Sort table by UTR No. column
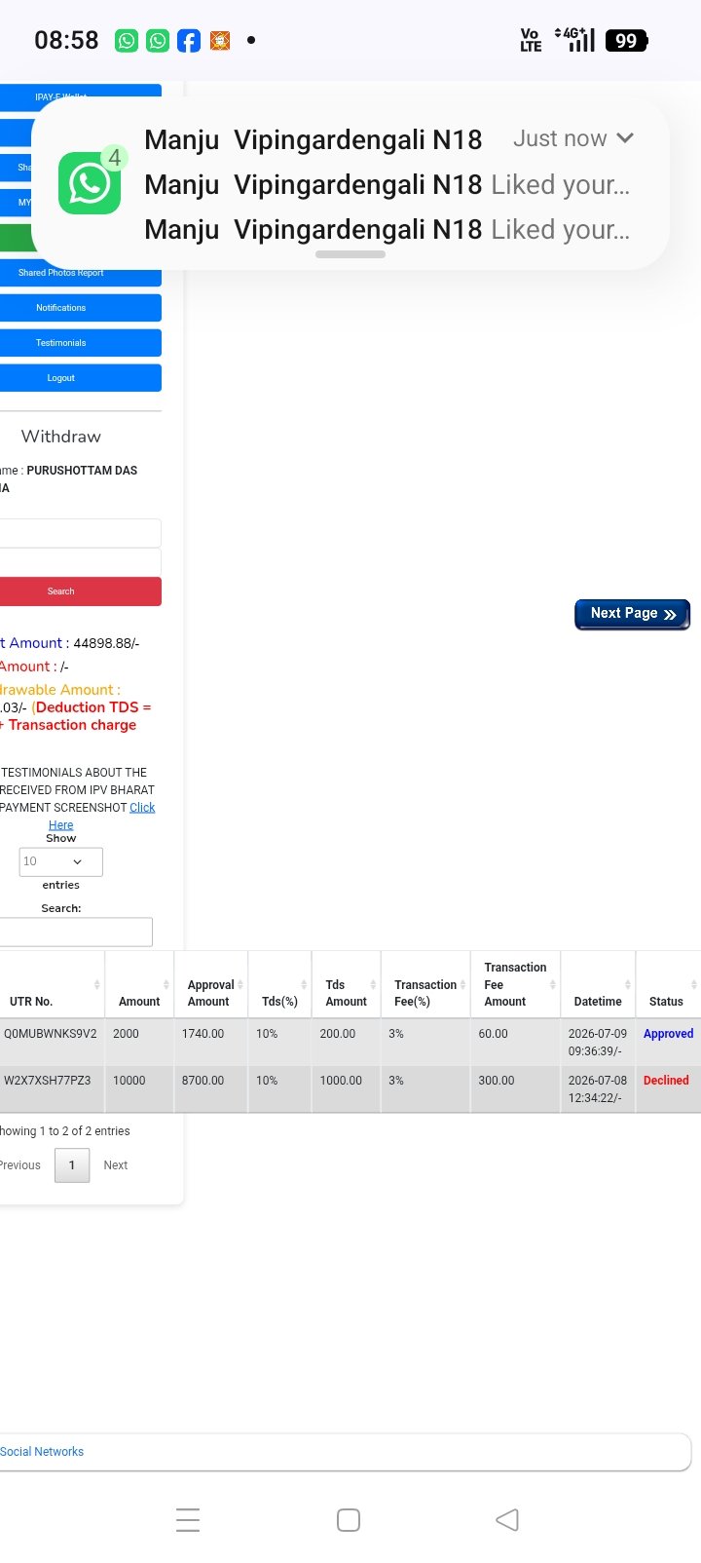 (x=52, y=984)
